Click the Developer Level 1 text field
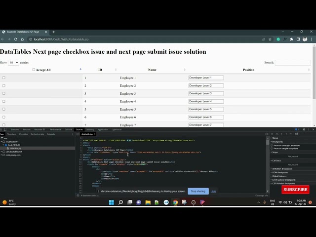 pyautogui.click(x=206, y=78)
